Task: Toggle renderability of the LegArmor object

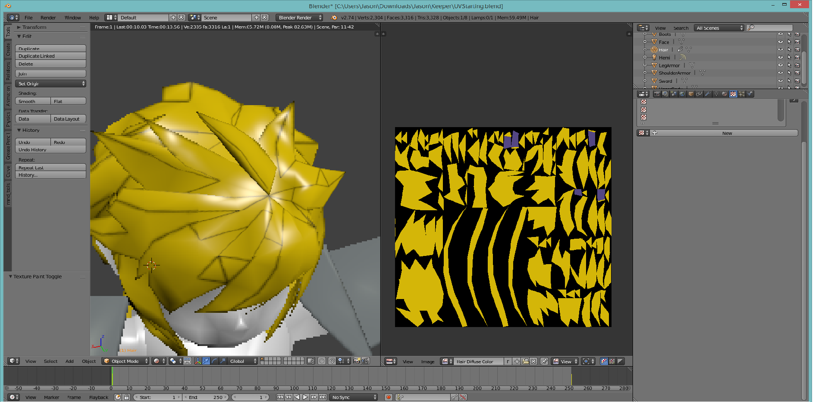Action: pyautogui.click(x=797, y=65)
